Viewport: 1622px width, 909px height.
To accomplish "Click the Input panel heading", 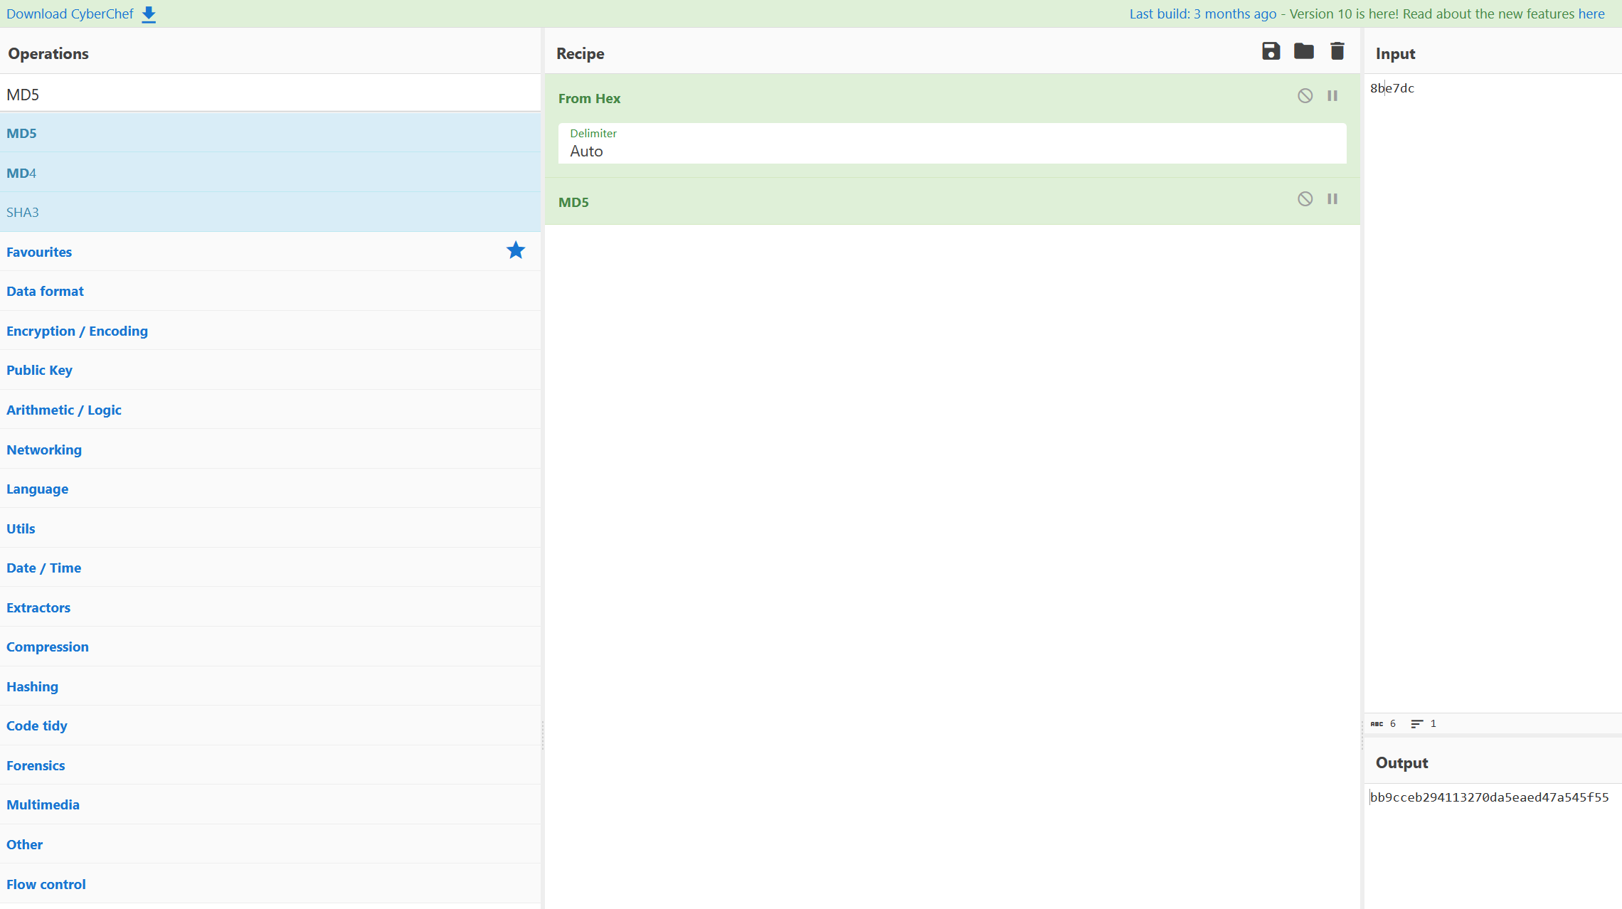I will point(1395,53).
